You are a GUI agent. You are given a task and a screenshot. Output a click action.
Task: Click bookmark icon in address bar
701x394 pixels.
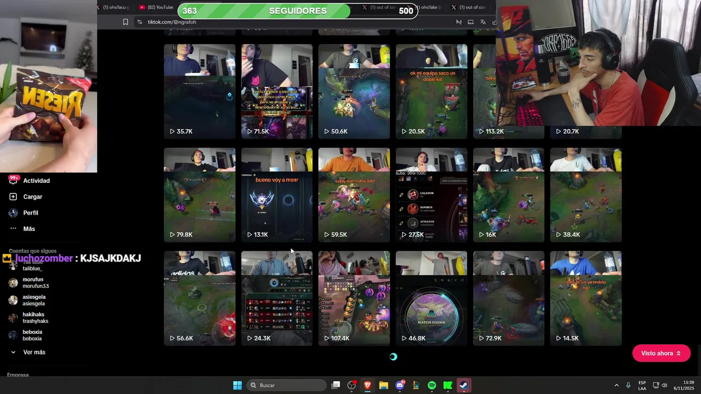point(125,22)
